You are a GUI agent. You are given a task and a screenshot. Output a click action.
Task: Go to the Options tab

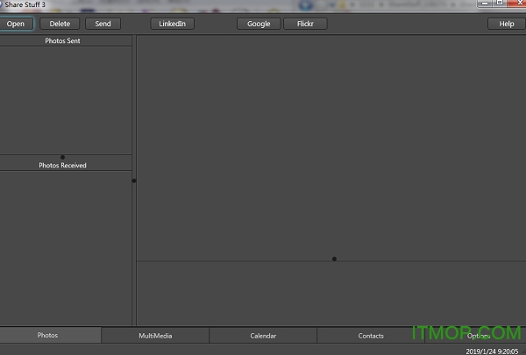pyautogui.click(x=478, y=336)
